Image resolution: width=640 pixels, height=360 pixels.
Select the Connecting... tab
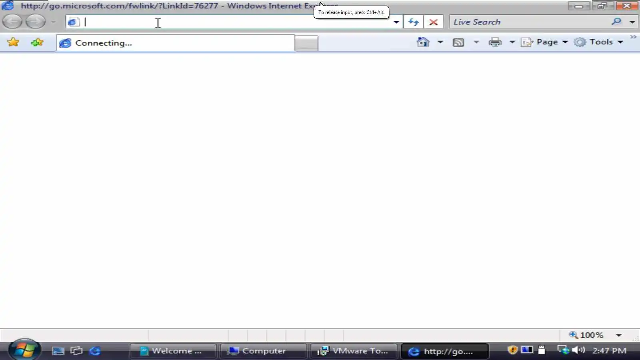[x=175, y=43]
